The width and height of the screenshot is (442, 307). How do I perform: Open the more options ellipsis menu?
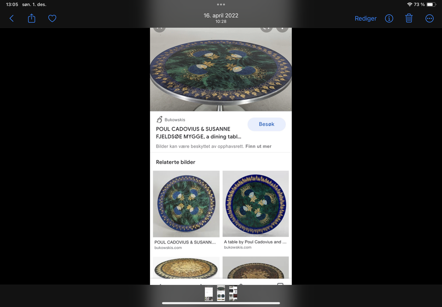point(429,18)
